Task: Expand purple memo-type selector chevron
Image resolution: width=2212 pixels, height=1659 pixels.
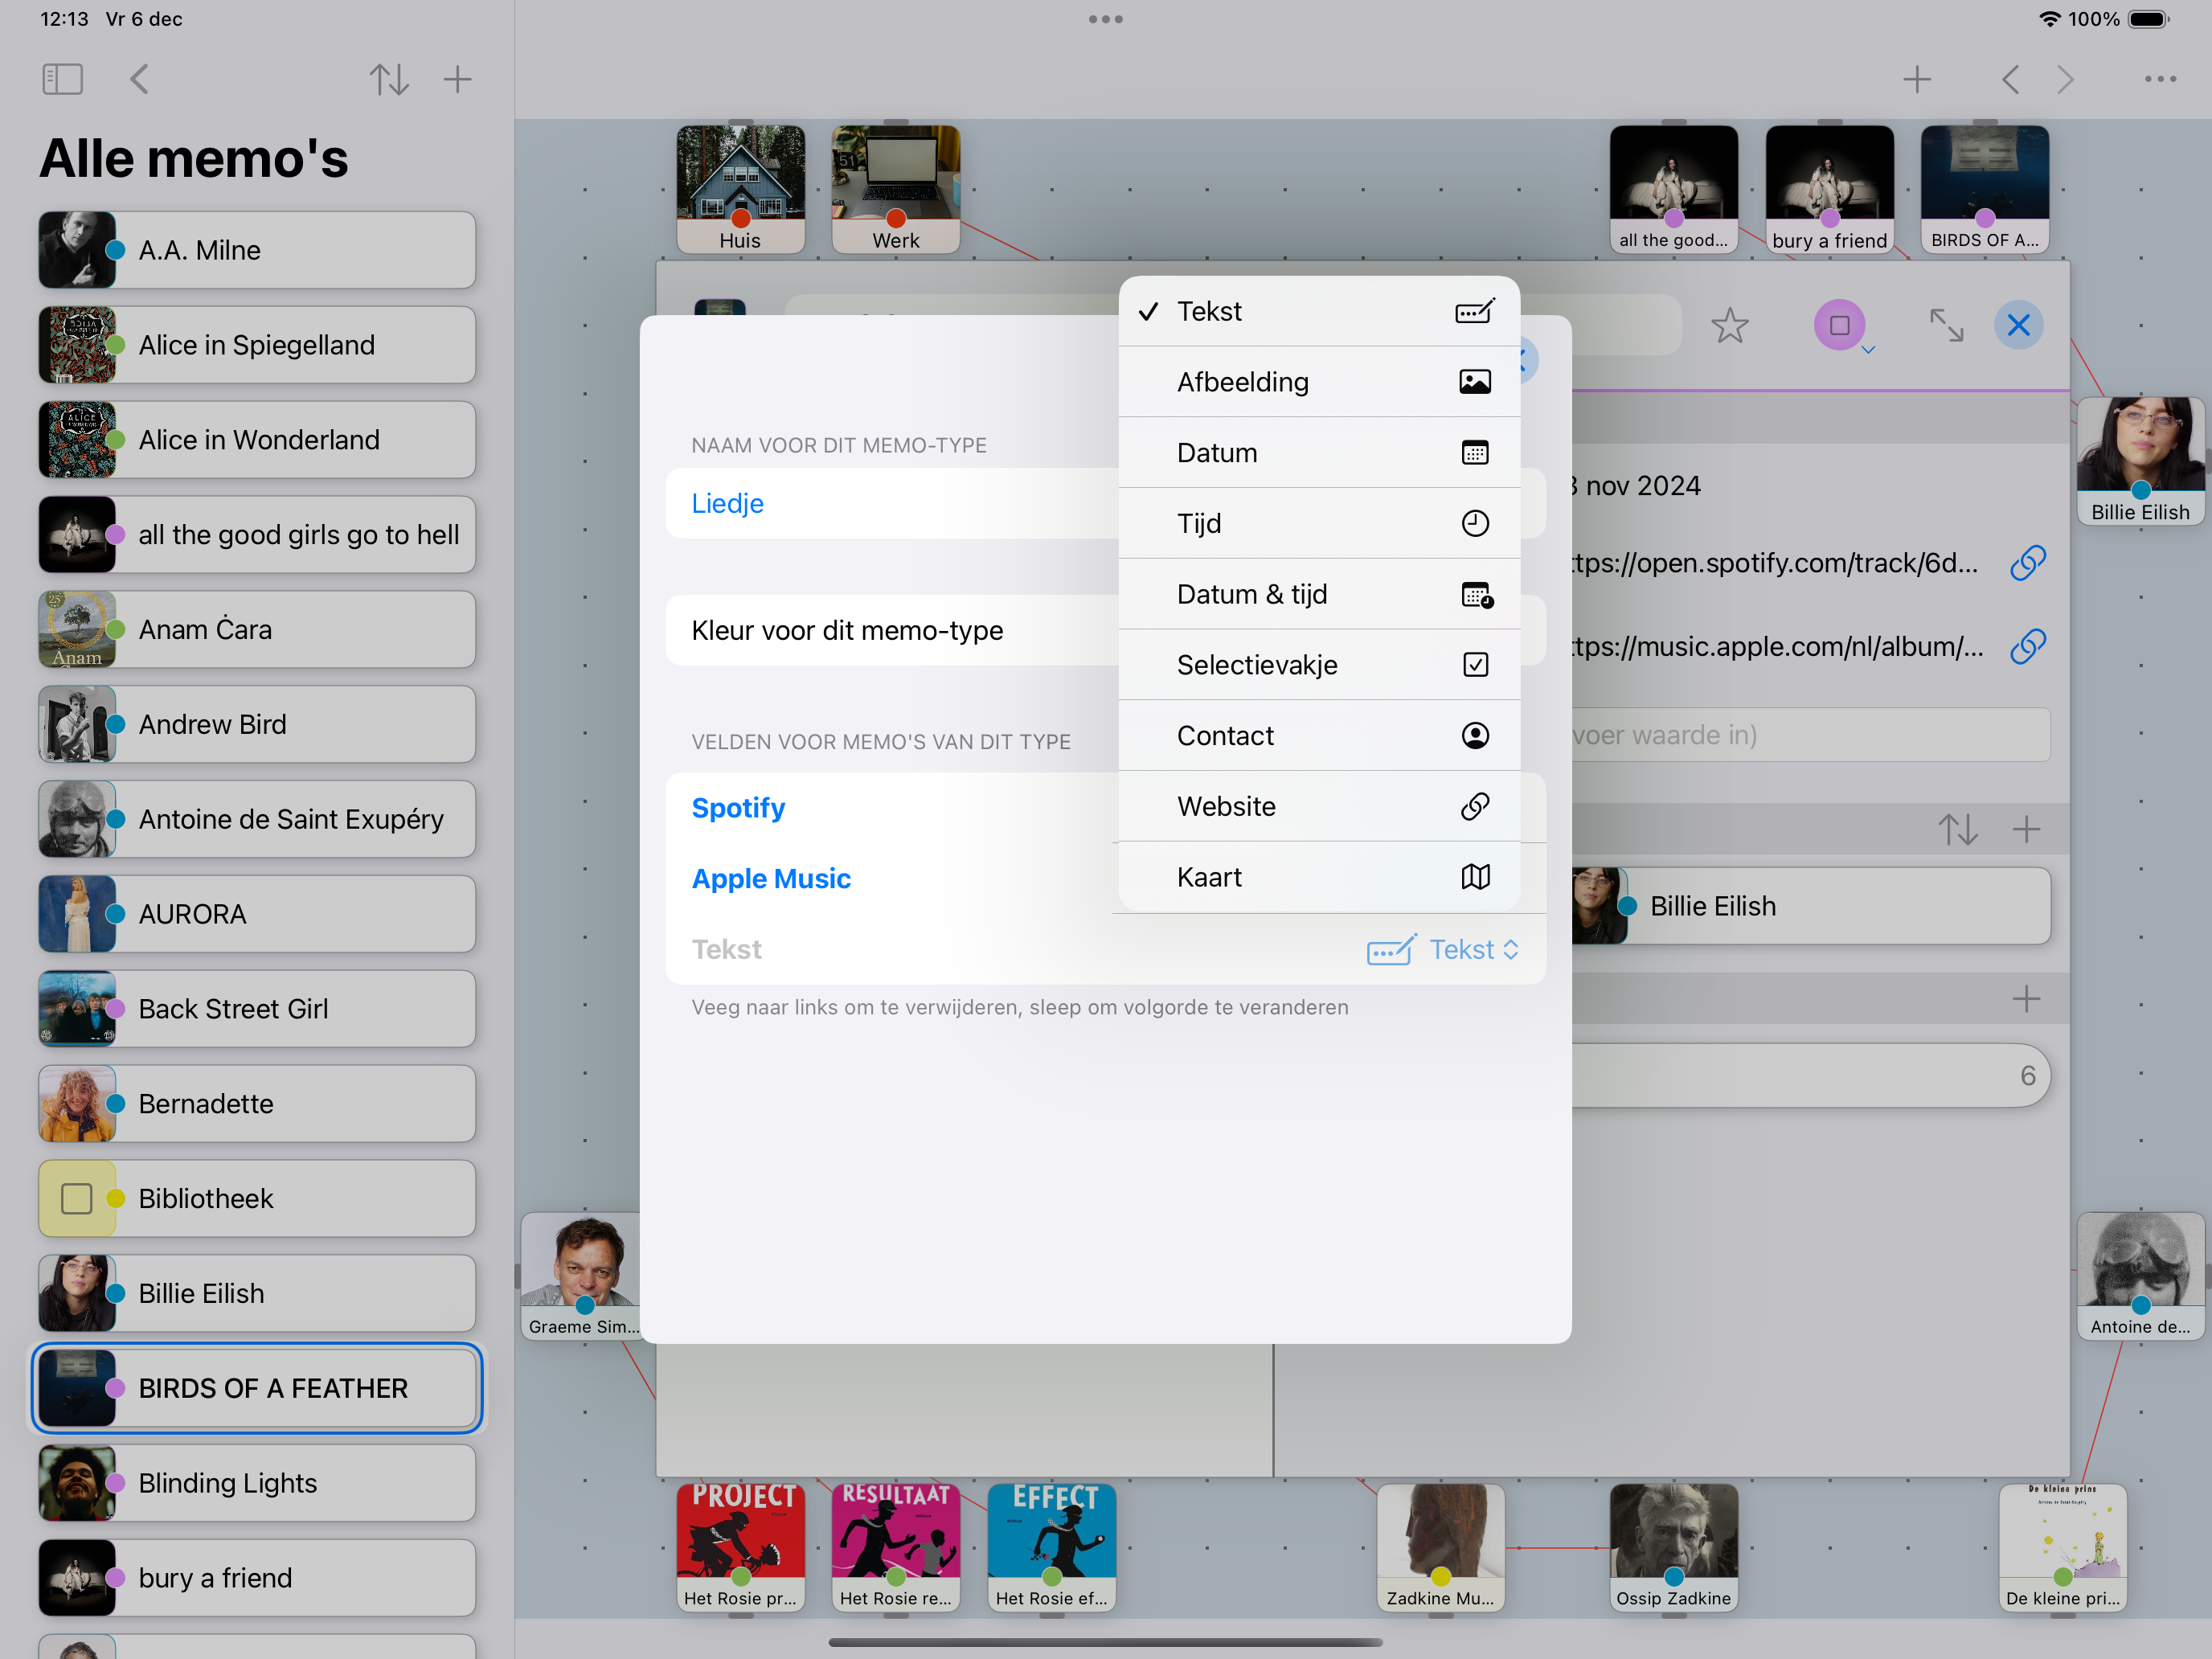Action: 1867,350
